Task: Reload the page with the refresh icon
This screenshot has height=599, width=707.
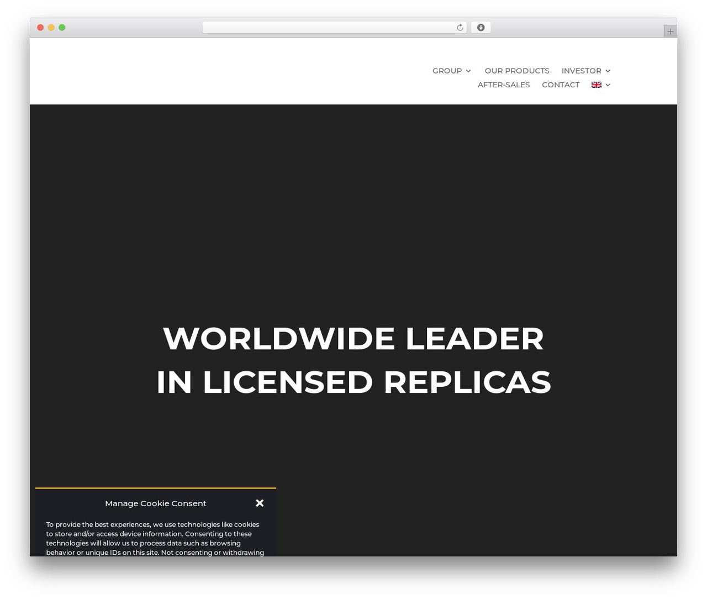Action: tap(460, 28)
